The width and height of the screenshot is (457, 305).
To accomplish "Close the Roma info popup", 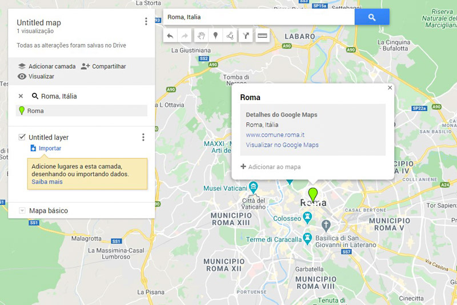I will pyautogui.click(x=390, y=88).
